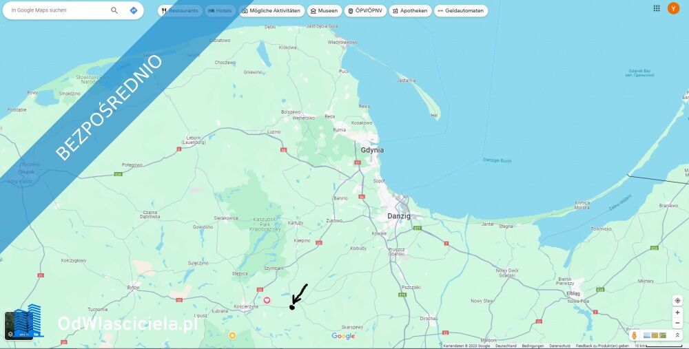This screenshot has width=689, height=349.
Task: Center map on my location
Action: [677, 301]
